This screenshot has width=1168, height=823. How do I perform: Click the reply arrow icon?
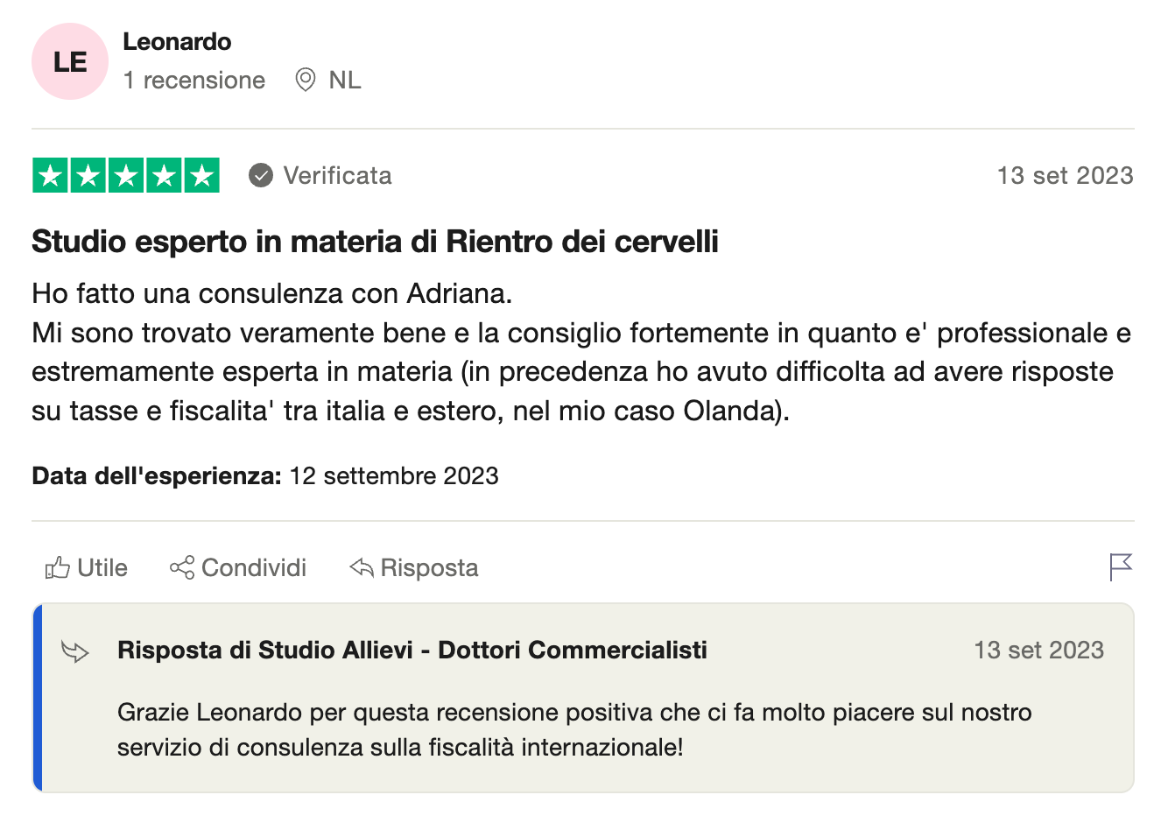(x=362, y=568)
